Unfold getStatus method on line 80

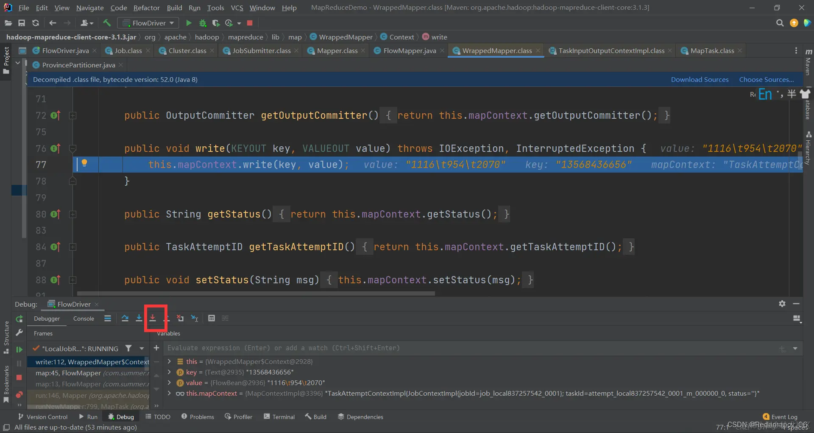[x=73, y=214]
